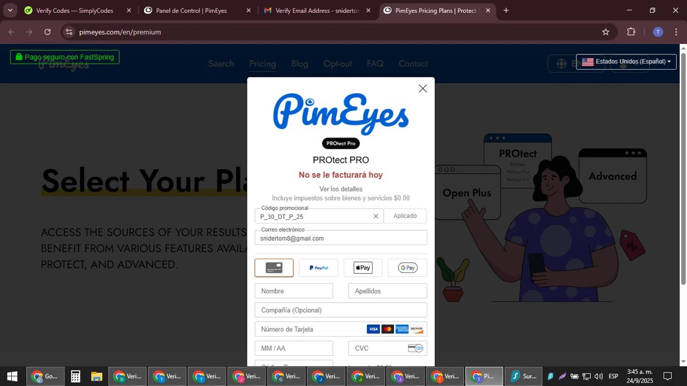
Task: Clear the promo code P_30_DT_P_25
Action: click(x=376, y=216)
